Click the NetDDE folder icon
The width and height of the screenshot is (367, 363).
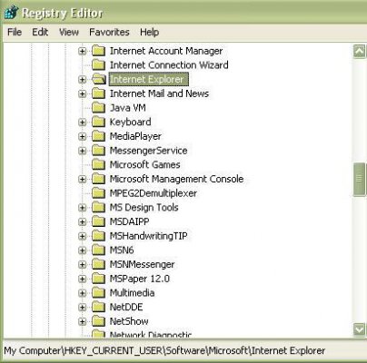(x=98, y=307)
